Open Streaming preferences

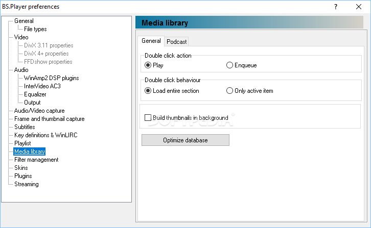[x=26, y=184]
